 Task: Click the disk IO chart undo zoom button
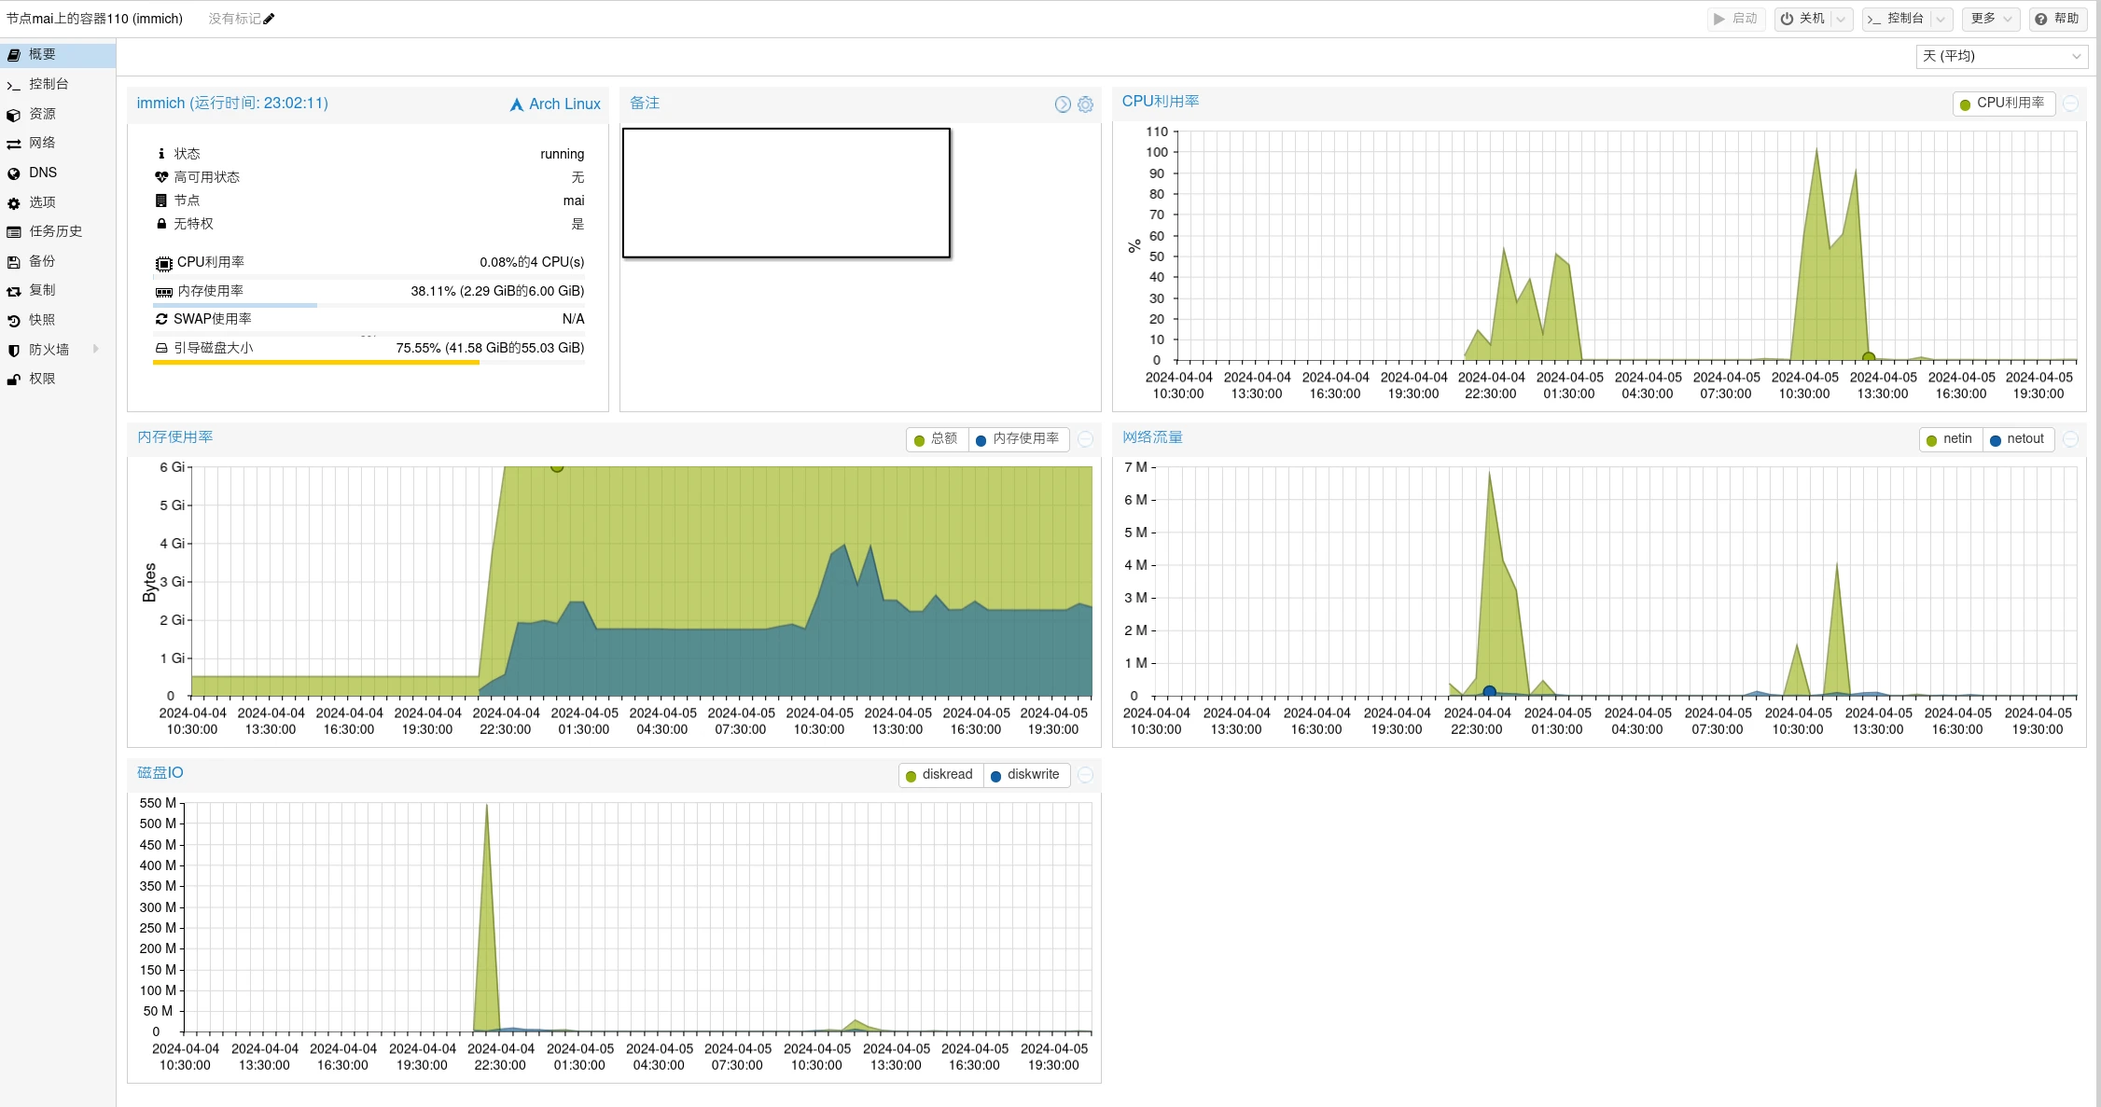pyautogui.click(x=1085, y=775)
